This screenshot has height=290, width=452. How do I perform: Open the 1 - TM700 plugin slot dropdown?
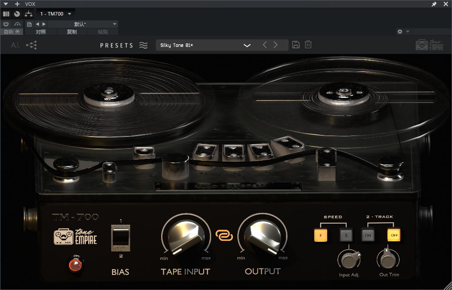pos(56,14)
